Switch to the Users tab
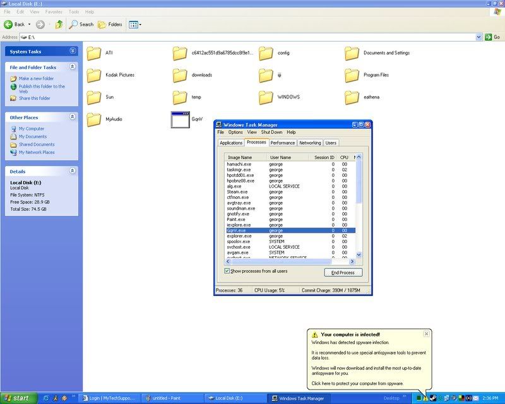This screenshot has width=505, height=404. (x=331, y=143)
